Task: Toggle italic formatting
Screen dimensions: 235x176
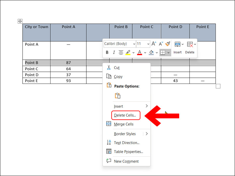Action: point(114,53)
